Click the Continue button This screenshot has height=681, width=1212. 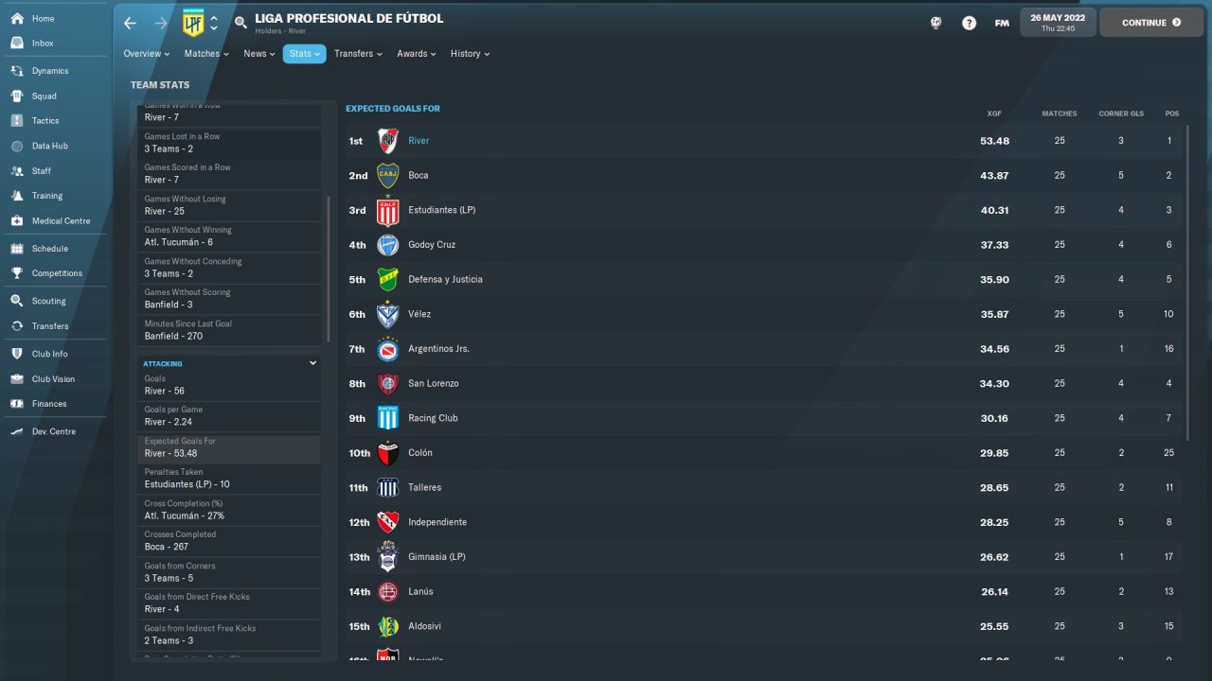click(1150, 23)
